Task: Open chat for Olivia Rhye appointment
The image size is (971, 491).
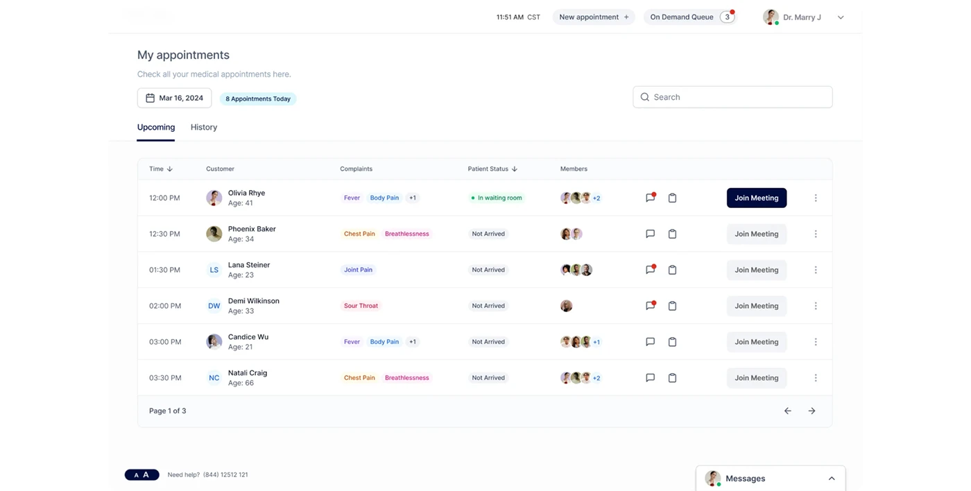Action: point(650,198)
